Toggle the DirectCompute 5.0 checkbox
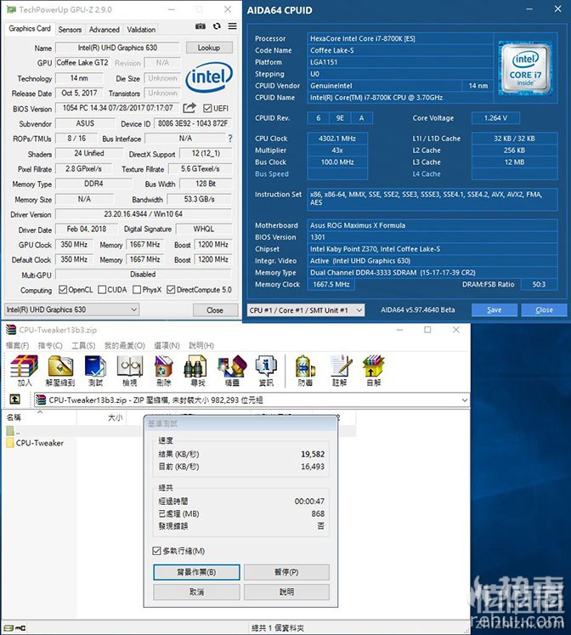The image size is (571, 635). [x=171, y=290]
